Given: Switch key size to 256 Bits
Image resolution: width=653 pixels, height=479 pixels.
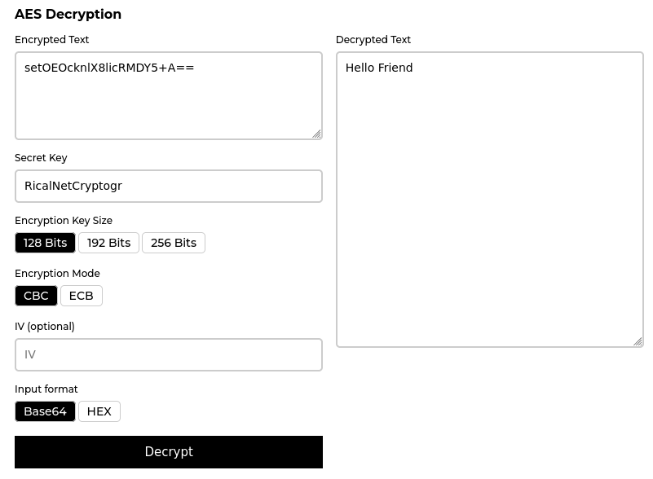Looking at the screenshot, I should (x=173, y=243).
